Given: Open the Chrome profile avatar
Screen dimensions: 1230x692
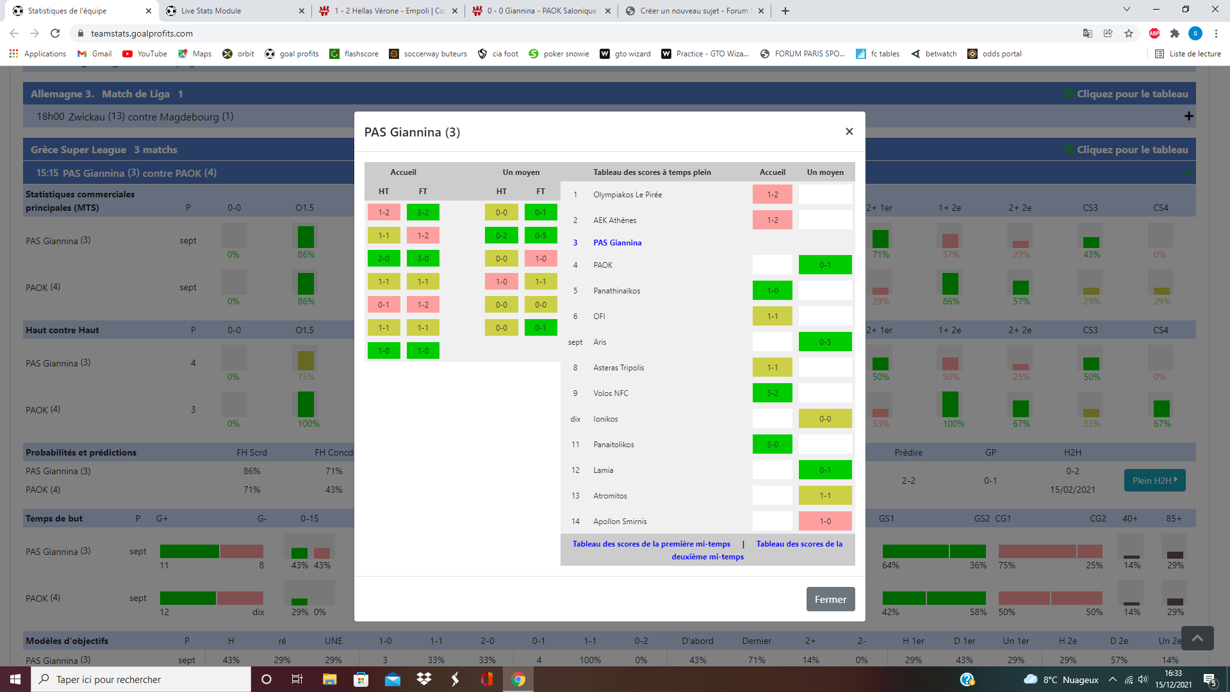Looking at the screenshot, I should pyautogui.click(x=1195, y=33).
